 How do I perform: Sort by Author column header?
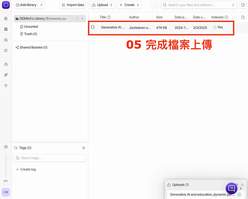coord(134,17)
